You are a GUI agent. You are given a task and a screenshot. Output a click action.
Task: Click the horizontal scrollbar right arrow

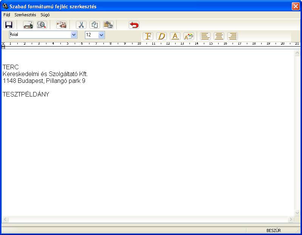coord(291,219)
